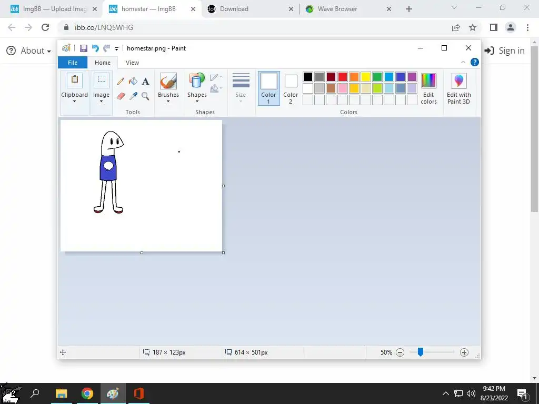Open File Explorer from taskbar

click(62, 393)
